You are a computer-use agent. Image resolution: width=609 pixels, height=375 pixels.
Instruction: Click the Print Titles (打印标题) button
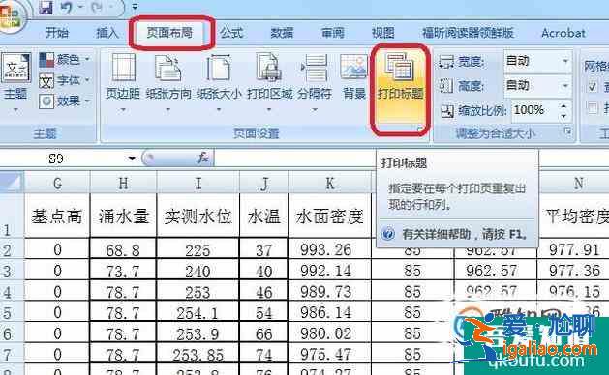[401, 88]
